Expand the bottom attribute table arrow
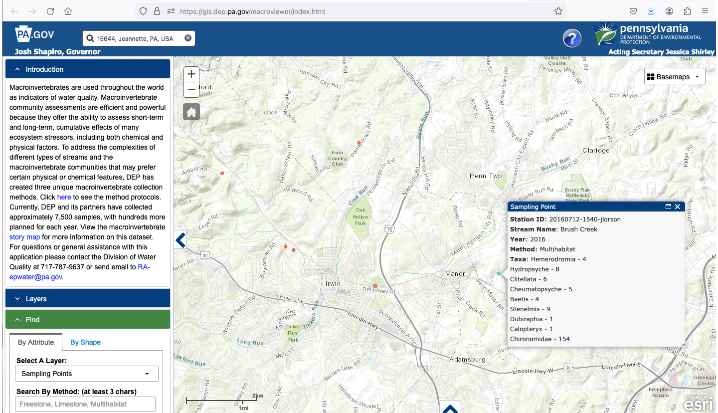This screenshot has width=718, height=413. pyautogui.click(x=450, y=409)
